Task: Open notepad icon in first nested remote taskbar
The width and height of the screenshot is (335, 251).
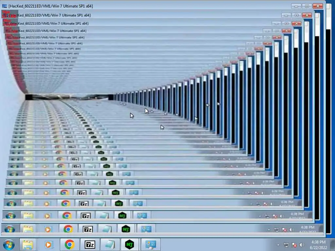Action: click(107, 229)
